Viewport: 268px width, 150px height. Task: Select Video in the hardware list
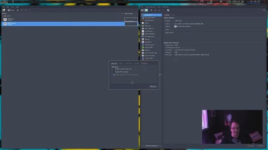click(x=152, y=58)
